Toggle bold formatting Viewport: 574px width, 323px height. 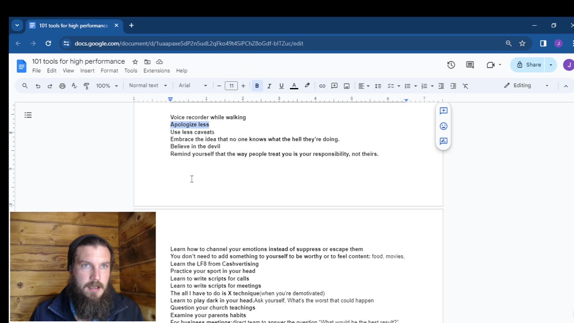click(x=257, y=86)
